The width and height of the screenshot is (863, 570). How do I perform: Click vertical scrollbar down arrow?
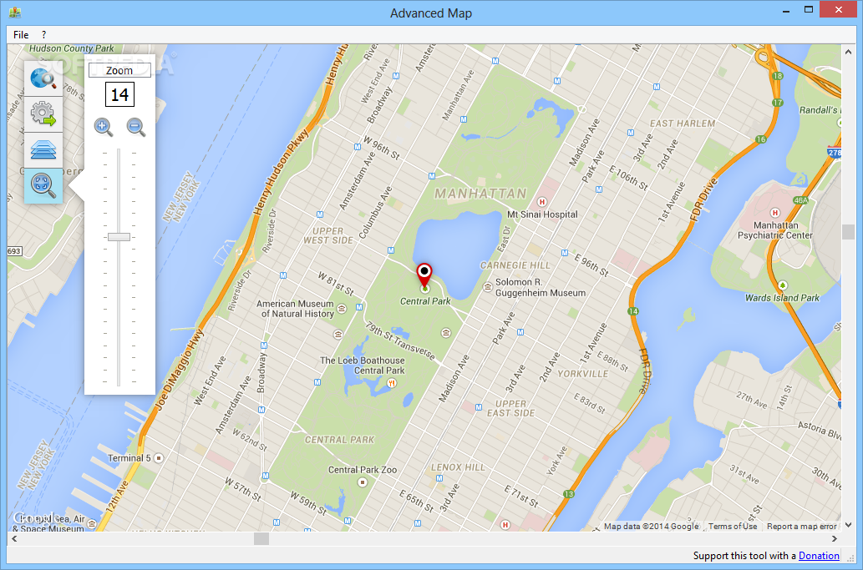pyautogui.click(x=848, y=525)
